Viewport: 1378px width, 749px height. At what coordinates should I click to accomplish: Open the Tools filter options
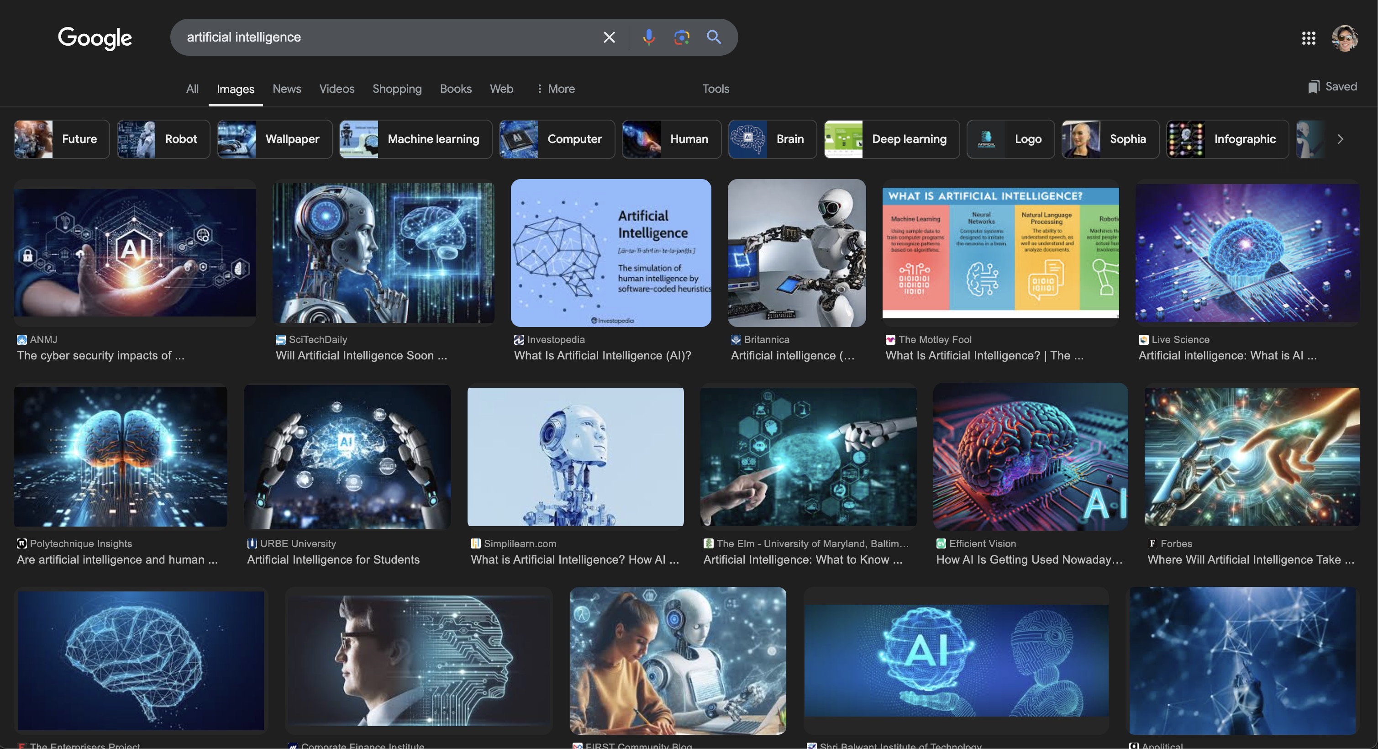[715, 88]
